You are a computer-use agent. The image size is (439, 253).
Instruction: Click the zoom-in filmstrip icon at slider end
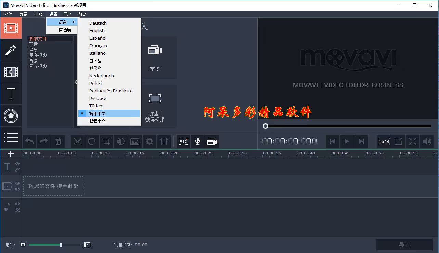tap(88, 245)
